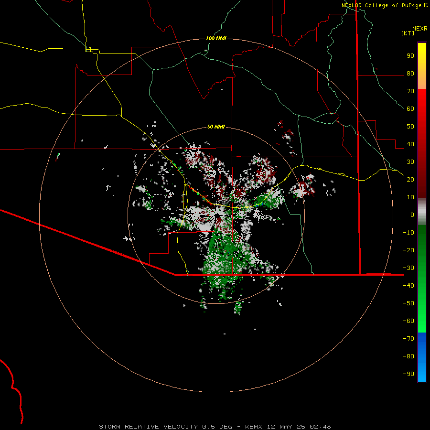430x430 pixels.
Task: Click the STORM RELATIVE VELOCITY caption text
Action: click(x=148, y=427)
